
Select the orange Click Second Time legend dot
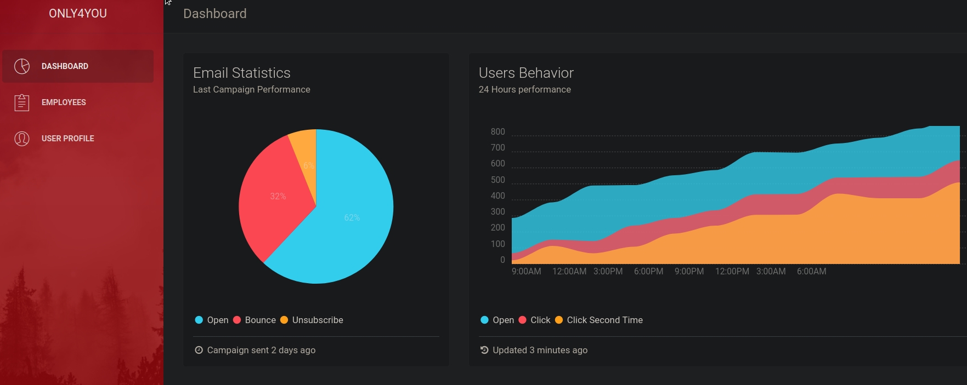pyautogui.click(x=559, y=320)
